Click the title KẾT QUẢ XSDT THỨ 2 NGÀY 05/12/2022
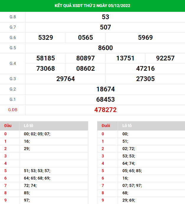 (x=92, y=6)
